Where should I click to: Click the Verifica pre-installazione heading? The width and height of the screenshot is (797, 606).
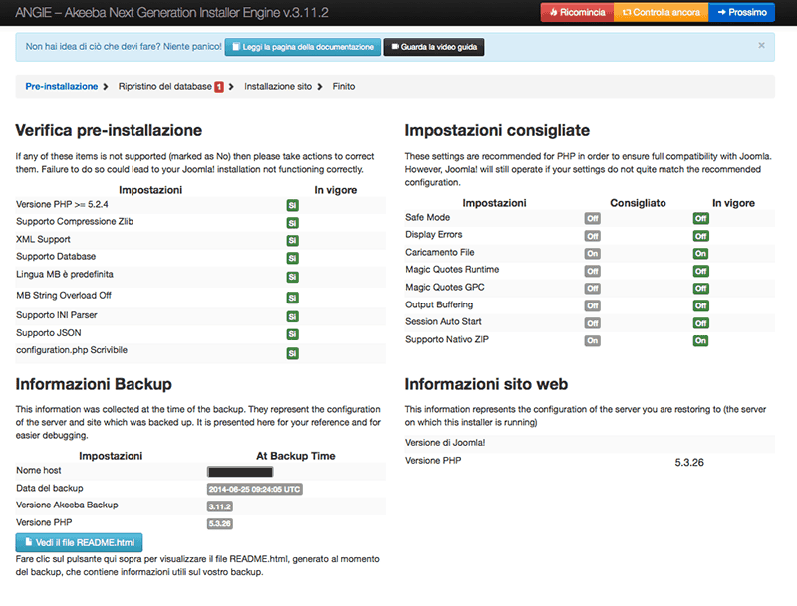[x=109, y=131]
